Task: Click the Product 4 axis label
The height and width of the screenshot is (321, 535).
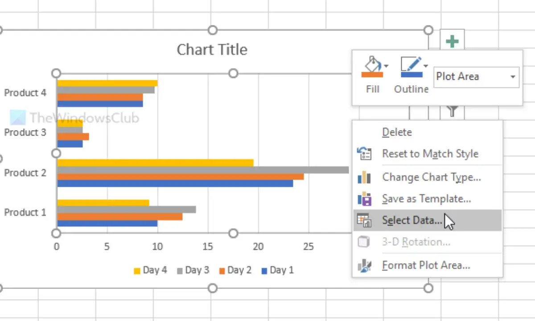Action: (25, 93)
